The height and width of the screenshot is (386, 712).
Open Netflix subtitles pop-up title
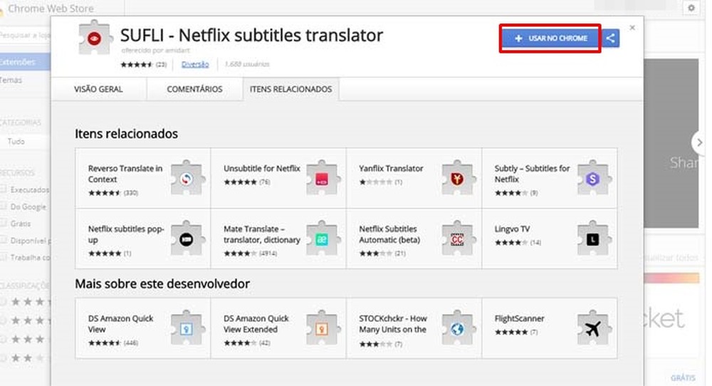point(126,234)
